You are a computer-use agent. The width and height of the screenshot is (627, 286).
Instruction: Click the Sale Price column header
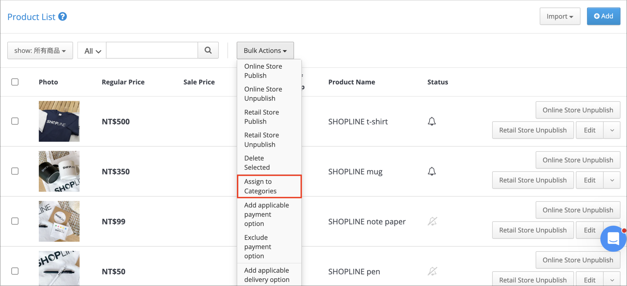[x=199, y=82]
